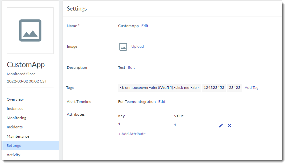Edit the Alert Timeline setting

click(162, 102)
